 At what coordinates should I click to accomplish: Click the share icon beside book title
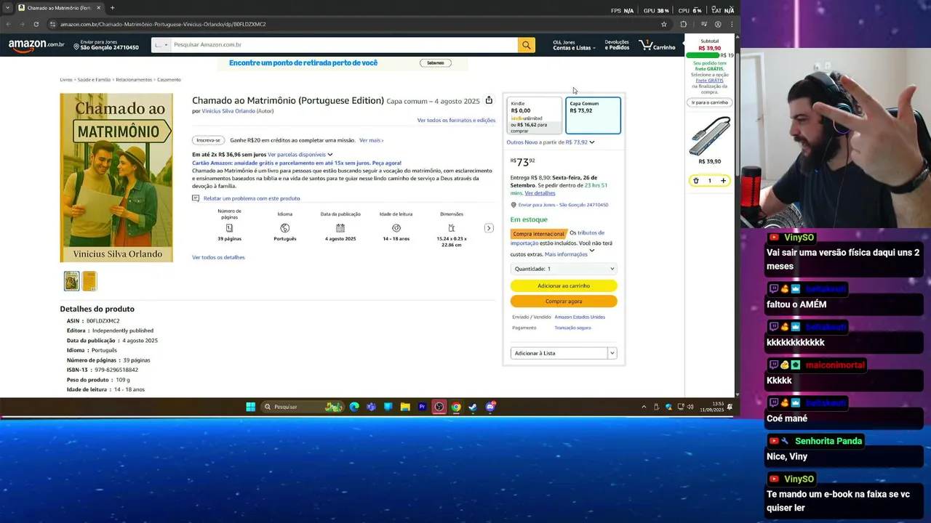[x=489, y=100]
